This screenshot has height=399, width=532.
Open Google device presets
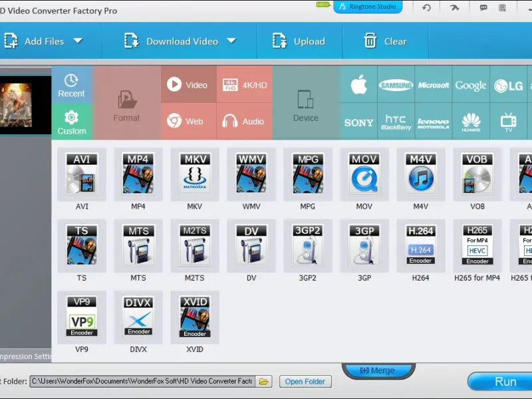[471, 84]
